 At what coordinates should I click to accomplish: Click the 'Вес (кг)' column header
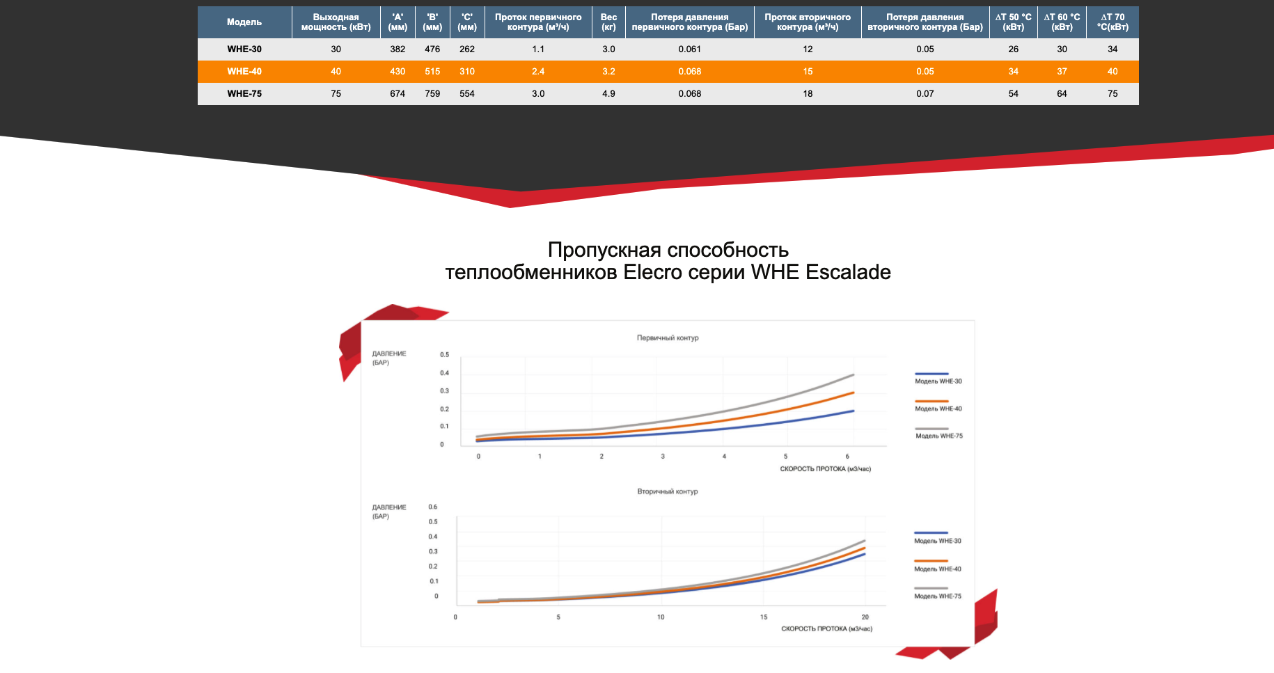[x=608, y=22]
